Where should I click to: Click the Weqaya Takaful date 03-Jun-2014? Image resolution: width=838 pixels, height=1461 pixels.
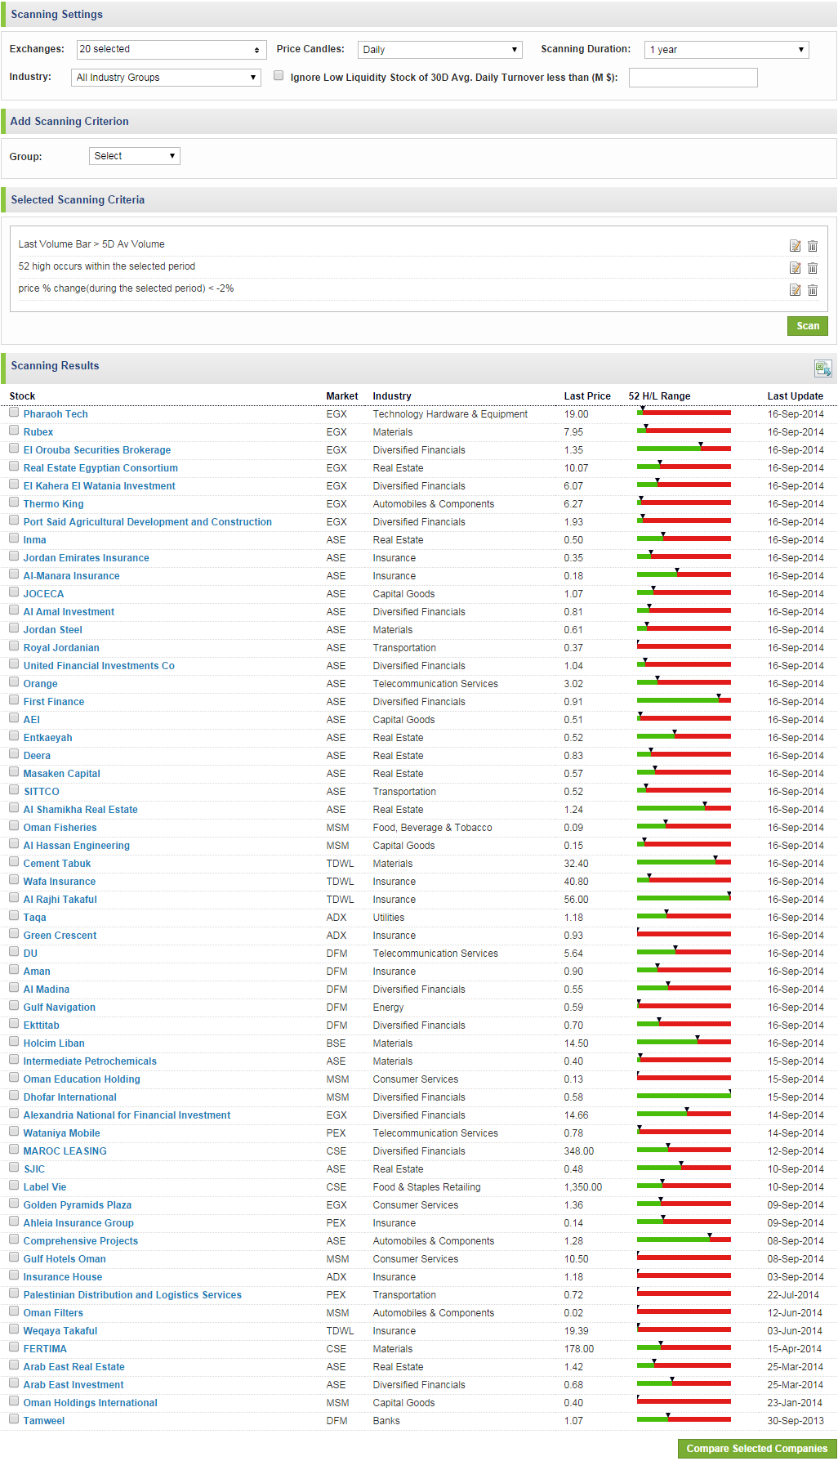coord(796,1331)
